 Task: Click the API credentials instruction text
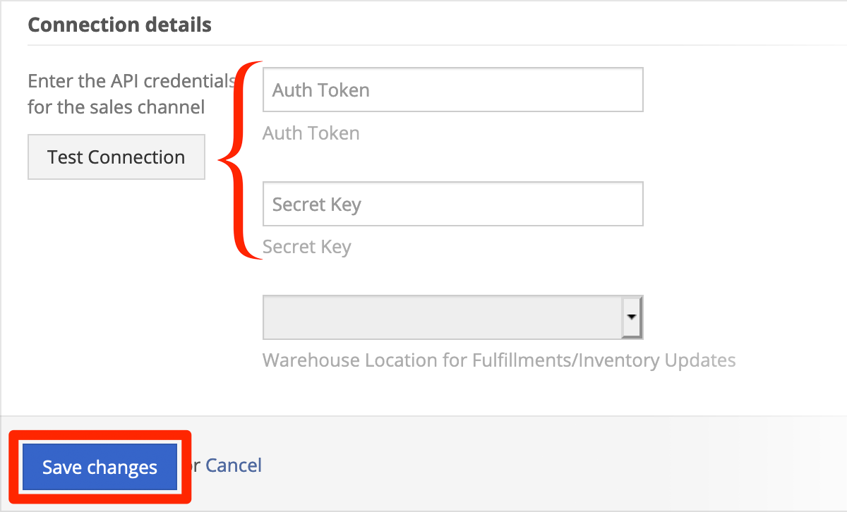[131, 94]
